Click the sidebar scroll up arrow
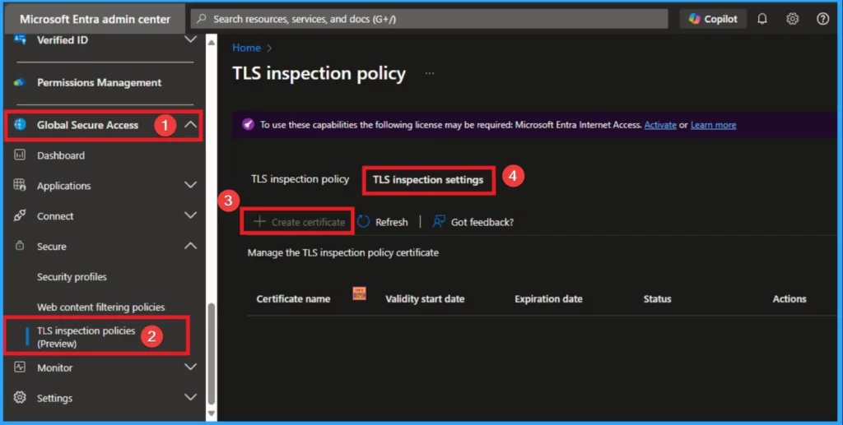The width and height of the screenshot is (843, 425). pyautogui.click(x=212, y=42)
